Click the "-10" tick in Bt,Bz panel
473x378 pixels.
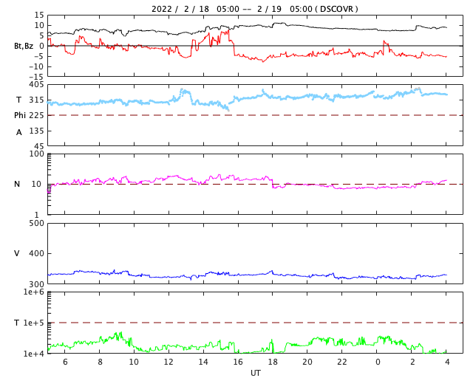pos(36,66)
